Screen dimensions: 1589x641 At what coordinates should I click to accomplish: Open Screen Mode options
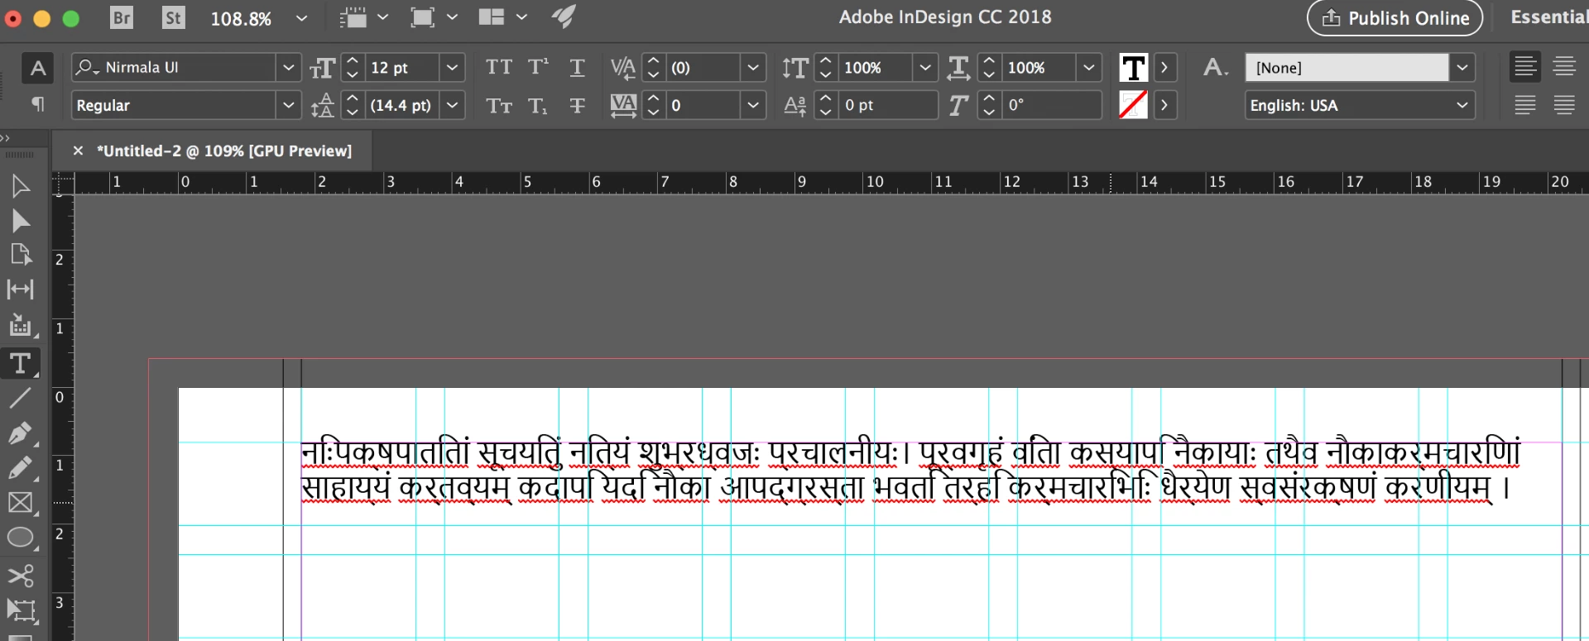click(x=434, y=17)
